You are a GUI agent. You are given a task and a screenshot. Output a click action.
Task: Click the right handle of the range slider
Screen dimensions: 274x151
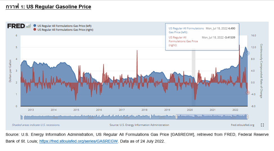pyautogui.click(x=247, y=117)
